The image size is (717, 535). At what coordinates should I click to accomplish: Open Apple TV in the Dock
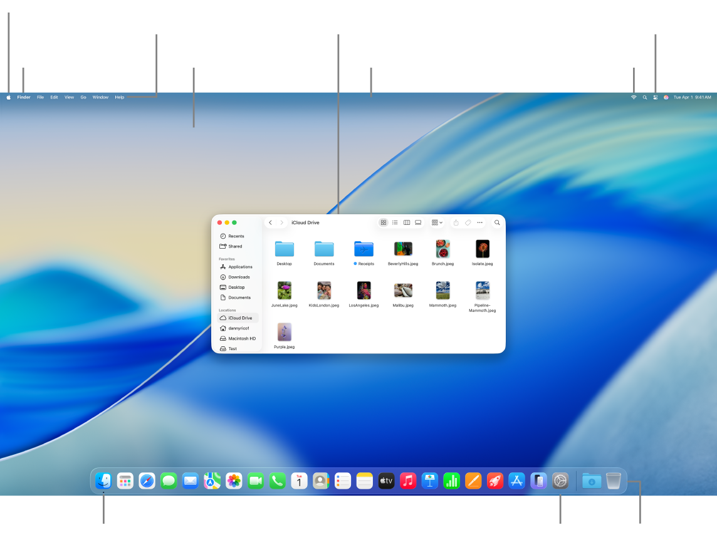point(386,480)
